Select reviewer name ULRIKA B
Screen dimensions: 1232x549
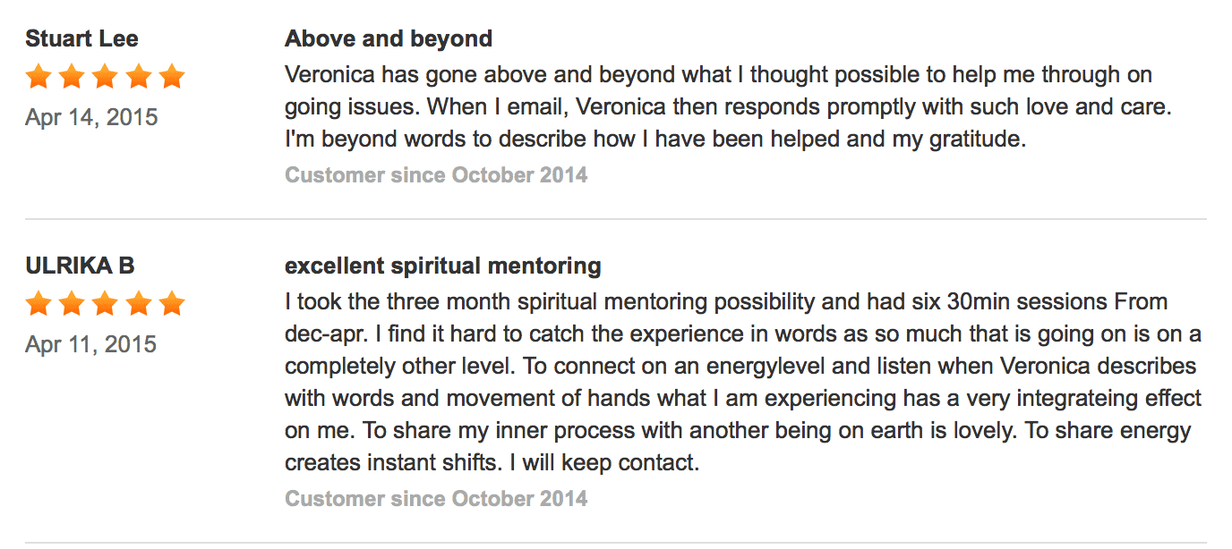tap(81, 266)
